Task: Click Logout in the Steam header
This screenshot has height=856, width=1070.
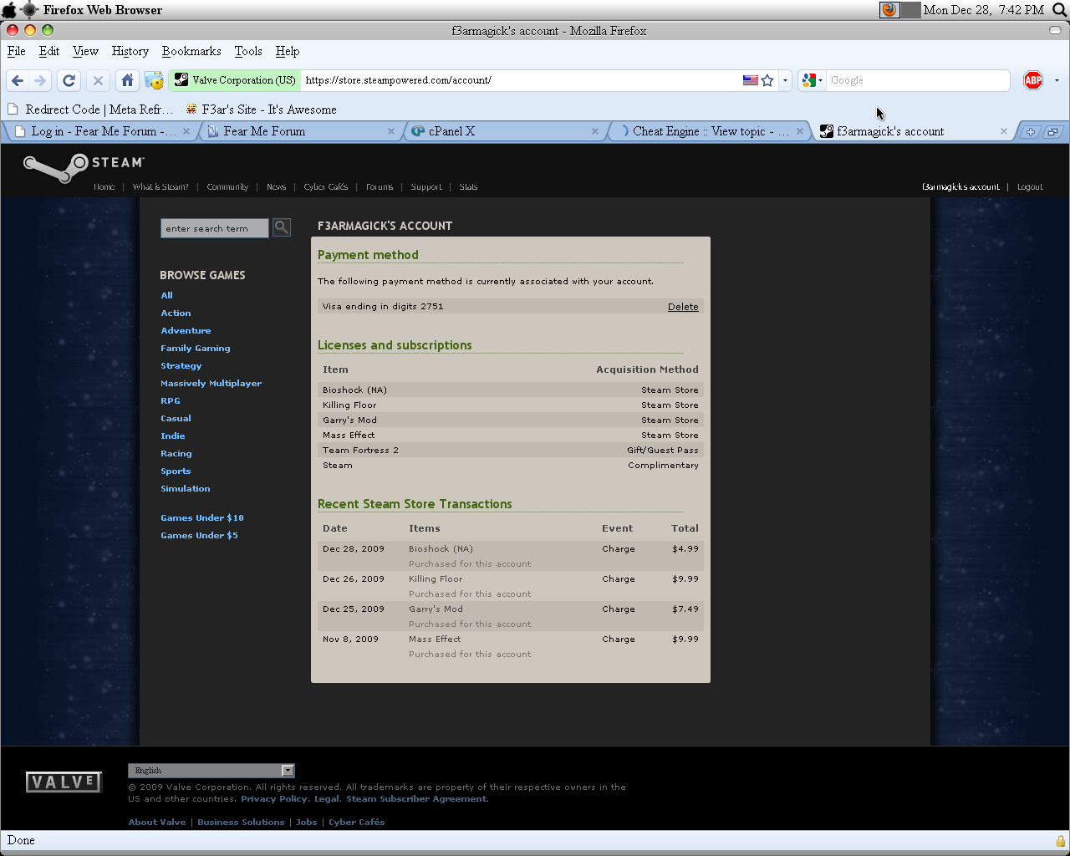Action: coord(1030,187)
